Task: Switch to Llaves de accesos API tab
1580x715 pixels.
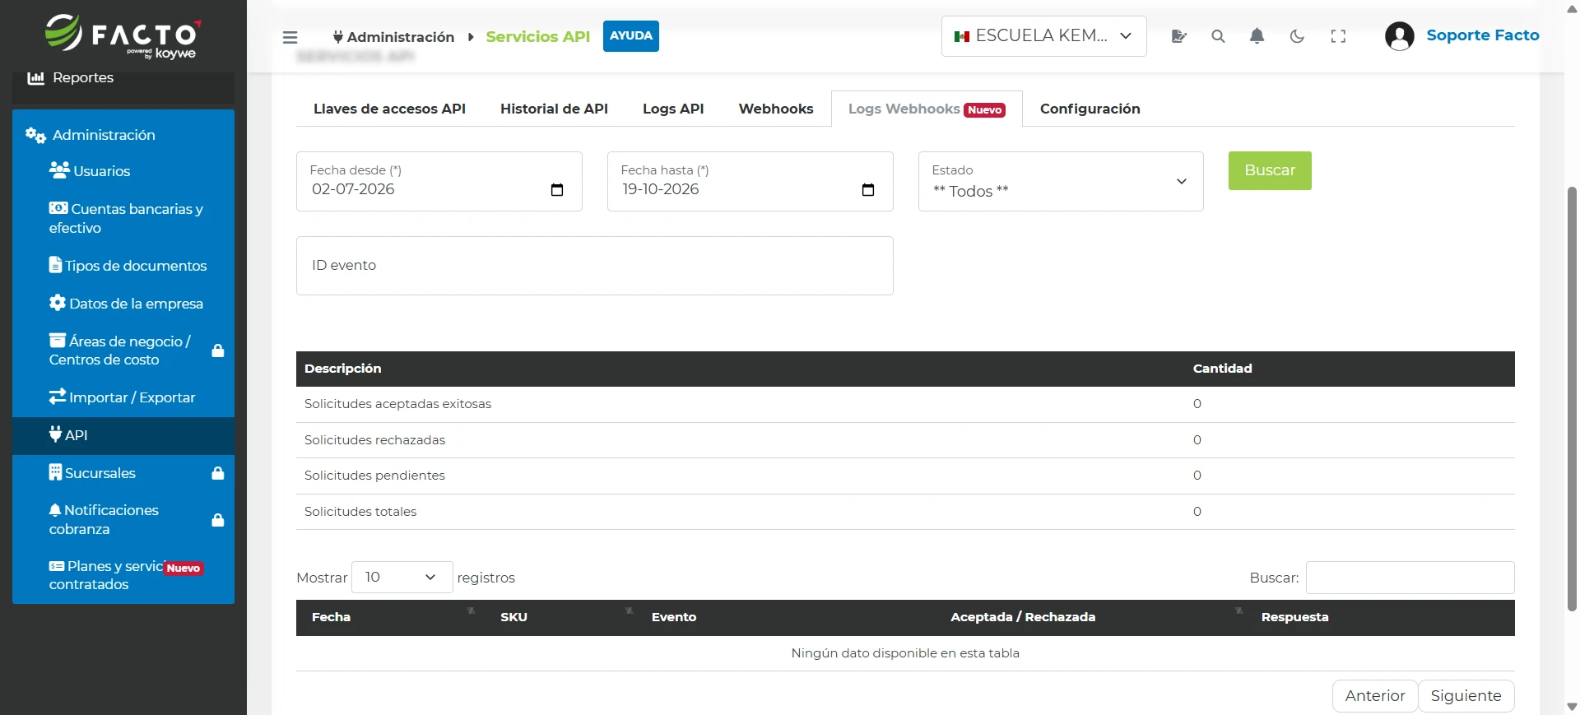Action: [x=389, y=109]
